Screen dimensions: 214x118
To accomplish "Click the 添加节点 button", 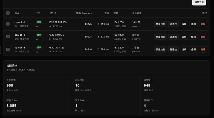I will coord(199,2).
